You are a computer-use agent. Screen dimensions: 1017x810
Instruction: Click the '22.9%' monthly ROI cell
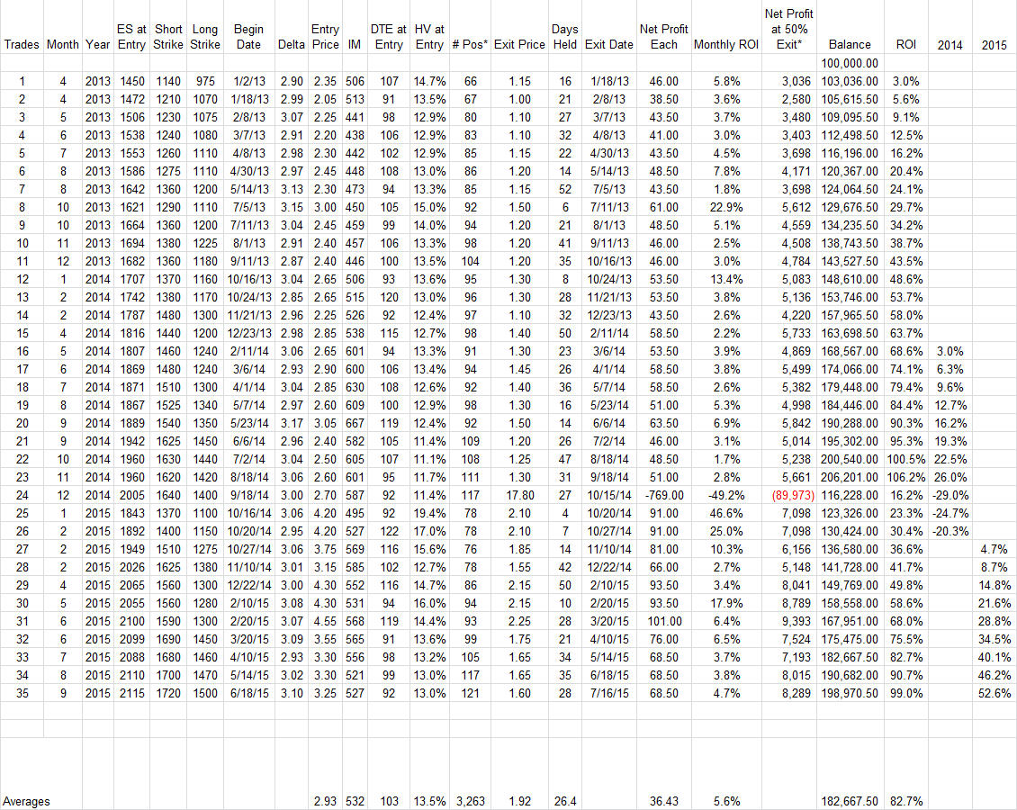pos(725,207)
